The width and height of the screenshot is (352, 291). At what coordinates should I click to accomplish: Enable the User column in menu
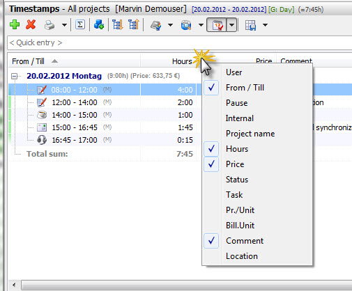pos(257,72)
